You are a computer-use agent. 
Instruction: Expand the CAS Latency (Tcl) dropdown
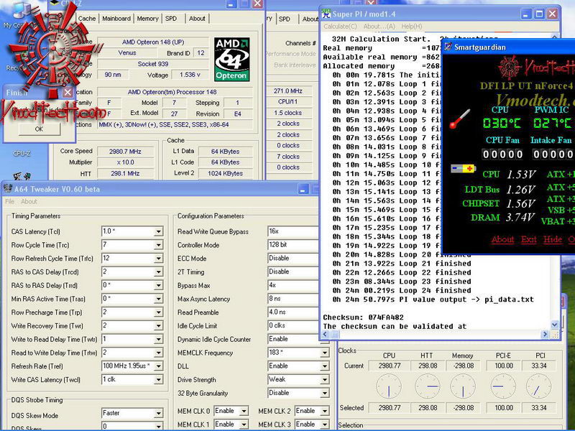(158, 231)
